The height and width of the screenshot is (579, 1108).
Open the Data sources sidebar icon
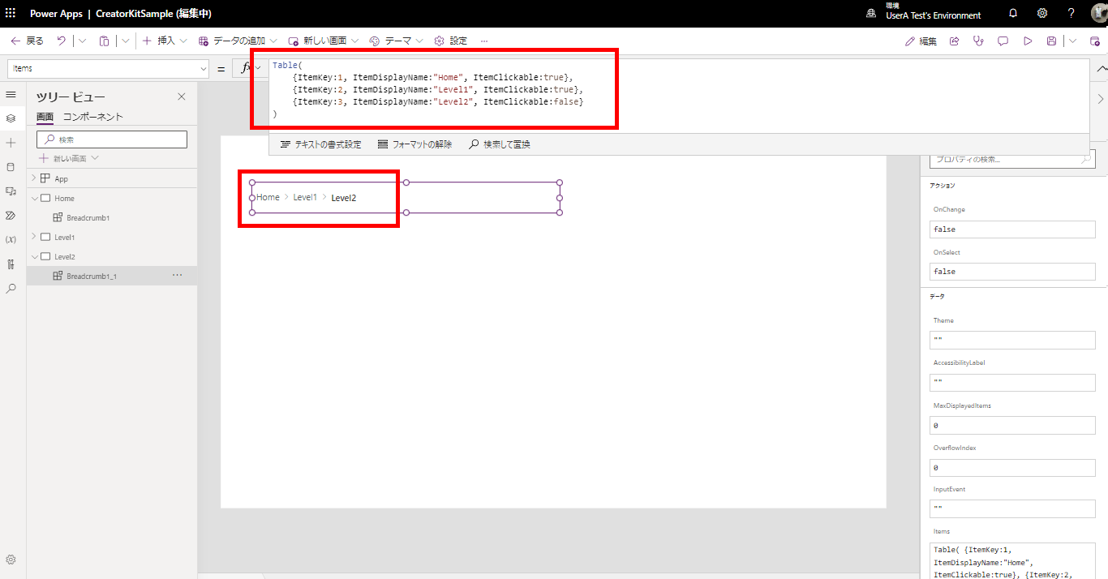click(x=11, y=167)
